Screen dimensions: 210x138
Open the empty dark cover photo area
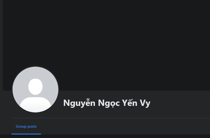(x=106, y=45)
